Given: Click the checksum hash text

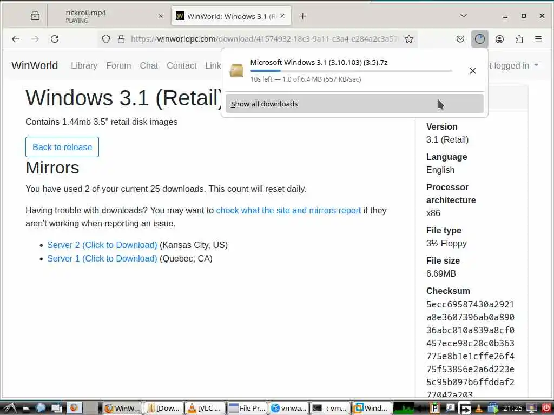Looking at the screenshot, I should (470, 350).
